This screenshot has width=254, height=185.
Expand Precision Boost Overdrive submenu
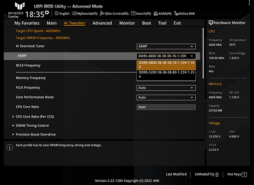click(34, 135)
